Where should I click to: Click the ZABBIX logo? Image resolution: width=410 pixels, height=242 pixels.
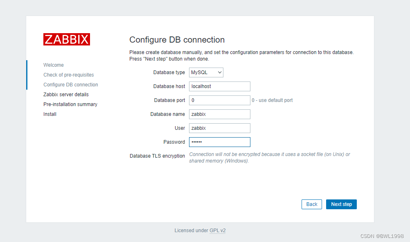click(x=67, y=39)
